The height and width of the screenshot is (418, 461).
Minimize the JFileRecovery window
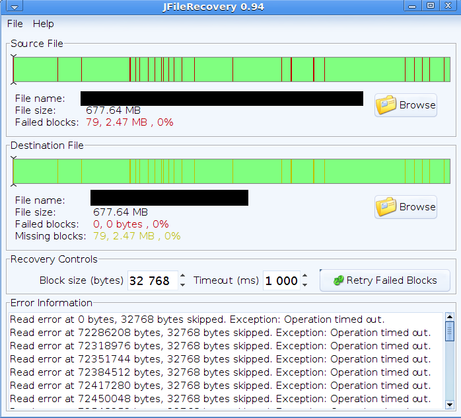[412, 6]
